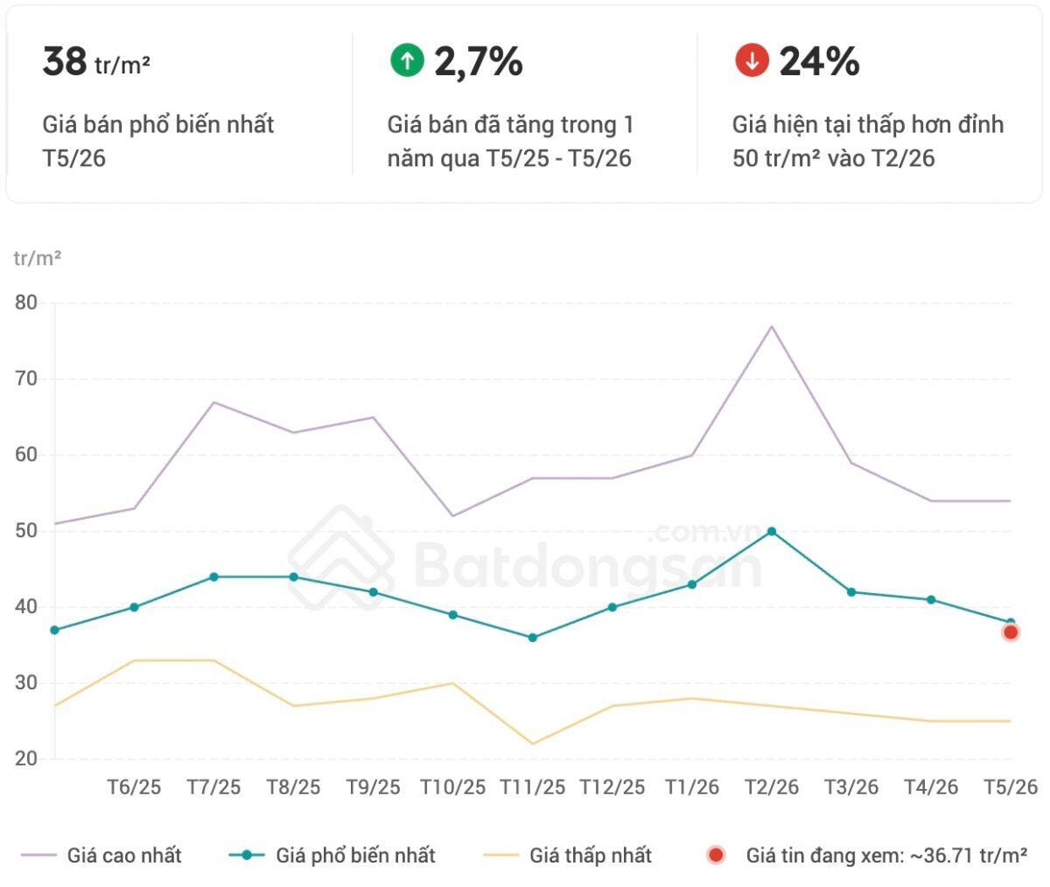Viewport: 1050px width, 887px height.
Task: Click the red current listing price marker
Action: pos(1011,632)
